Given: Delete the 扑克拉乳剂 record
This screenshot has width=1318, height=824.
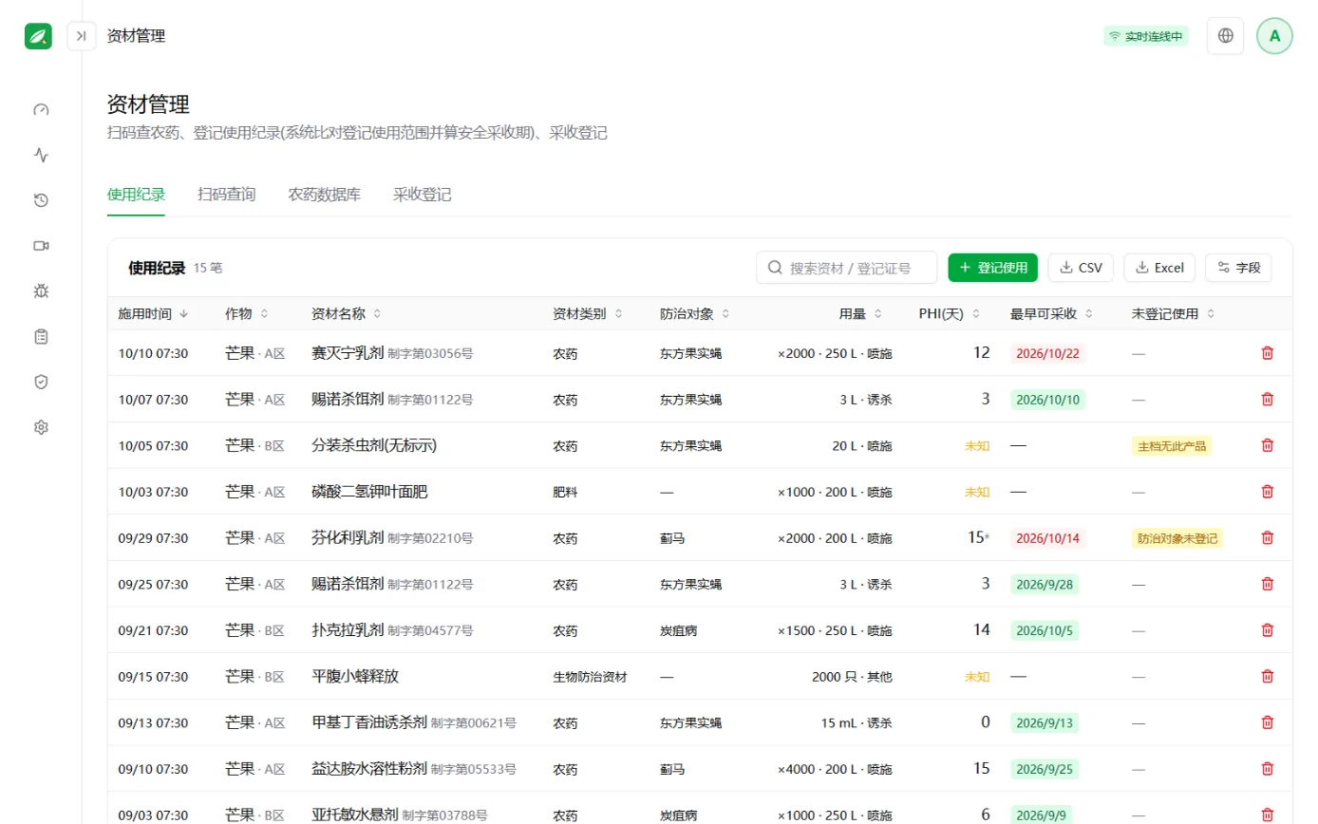Looking at the screenshot, I should 1267,629.
